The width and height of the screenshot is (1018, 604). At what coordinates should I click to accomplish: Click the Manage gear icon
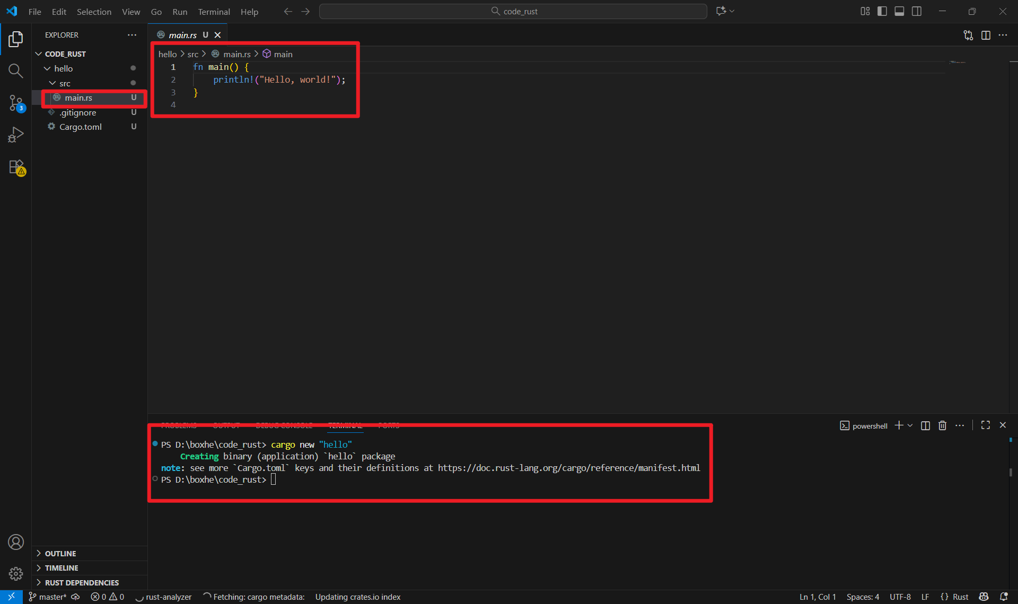(15, 573)
